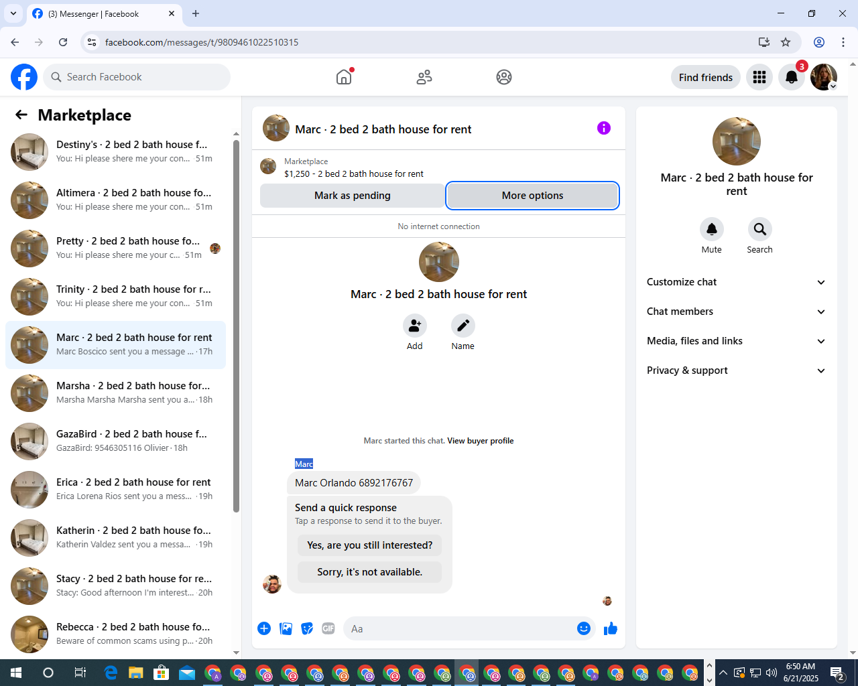Open View buyer profile link
The width and height of the screenshot is (858, 686).
[x=480, y=441]
